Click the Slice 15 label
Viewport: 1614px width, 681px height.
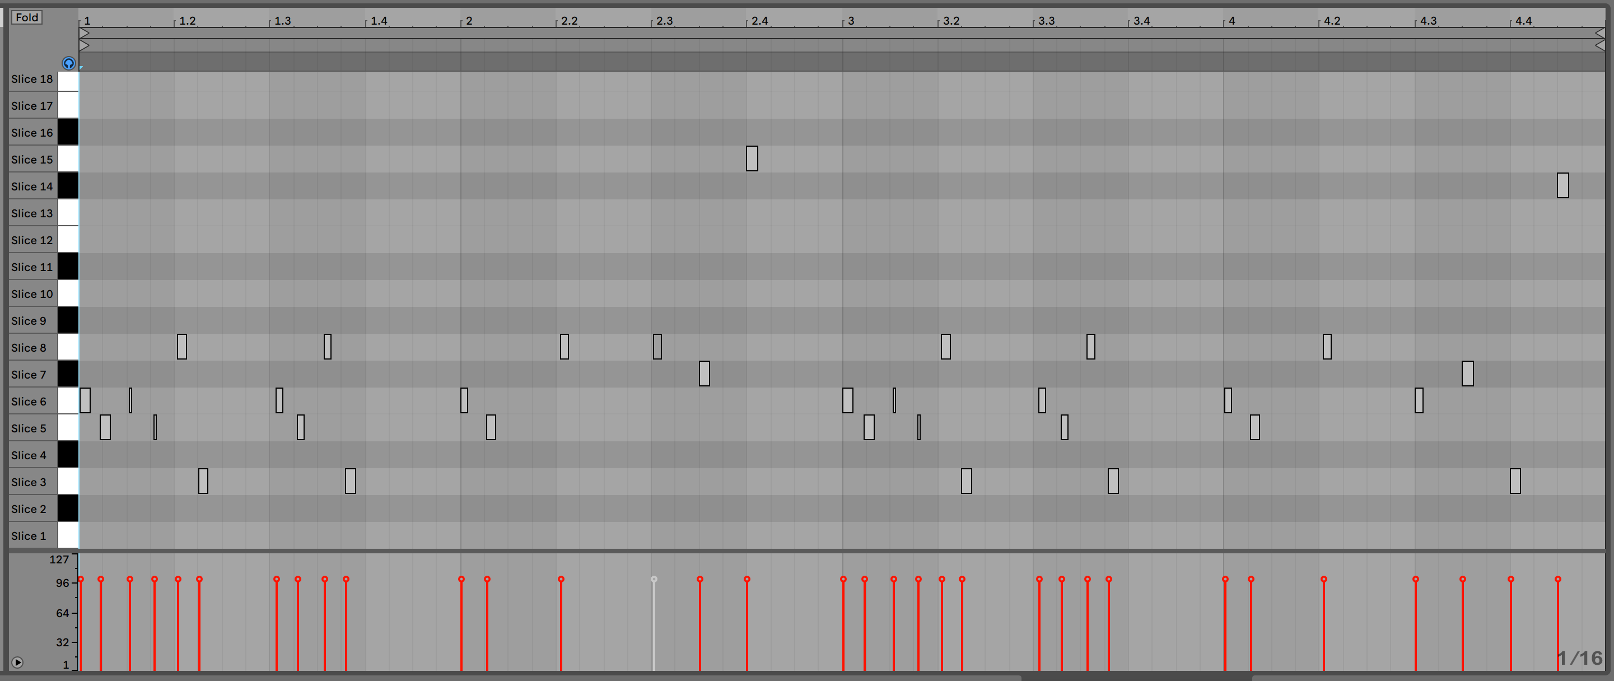[32, 160]
